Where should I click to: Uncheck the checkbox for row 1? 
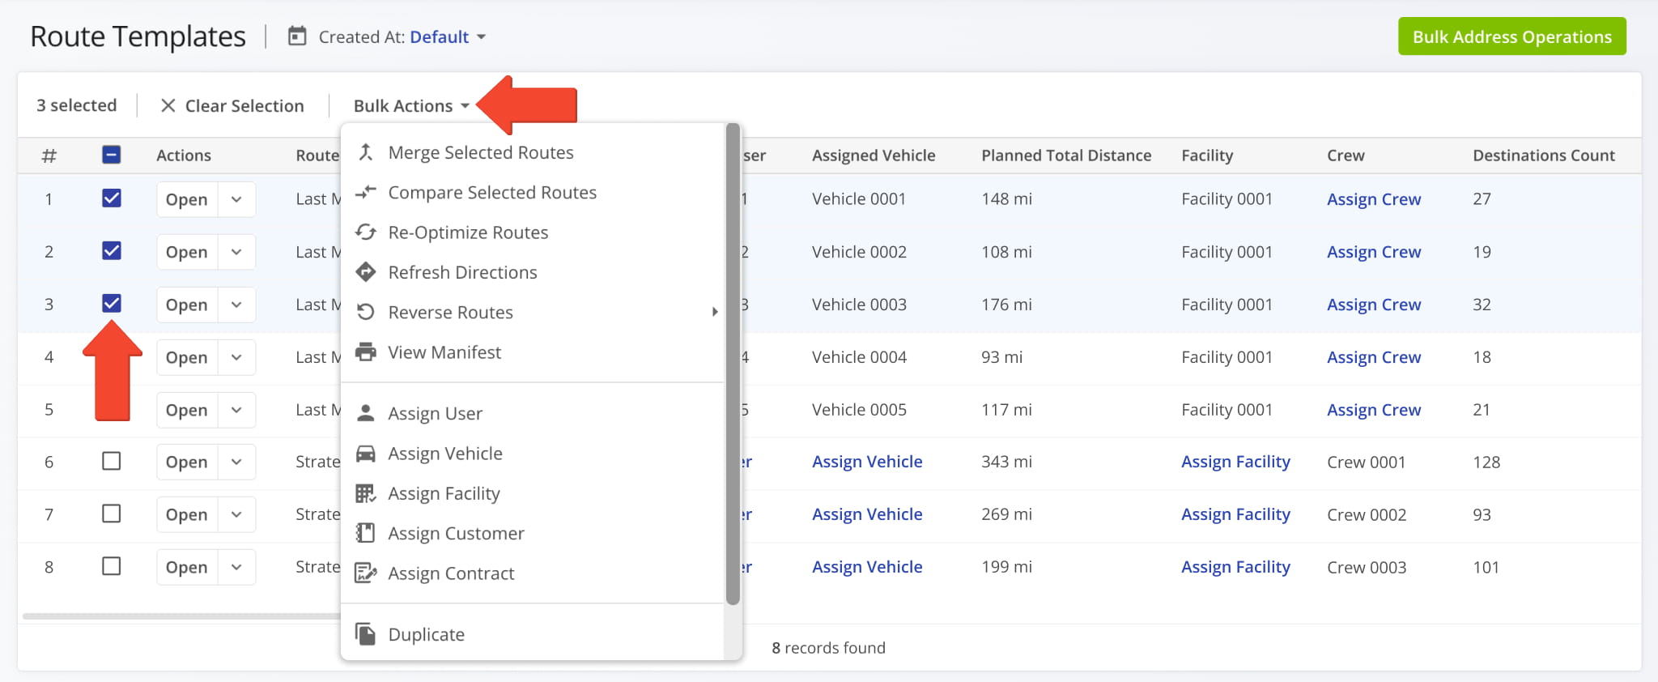coord(112,198)
